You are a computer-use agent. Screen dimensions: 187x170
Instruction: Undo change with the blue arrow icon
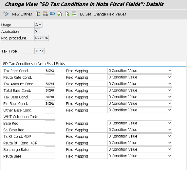(52, 14)
